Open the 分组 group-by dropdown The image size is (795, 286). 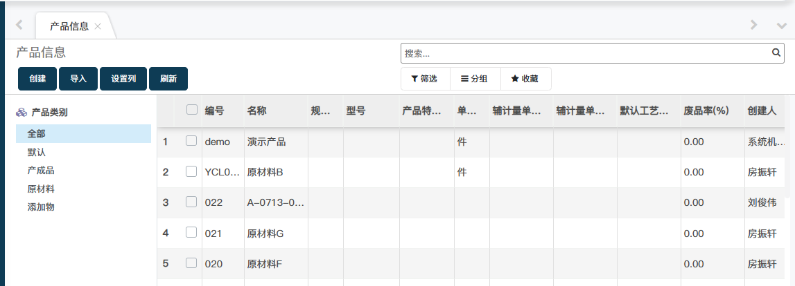pos(475,79)
